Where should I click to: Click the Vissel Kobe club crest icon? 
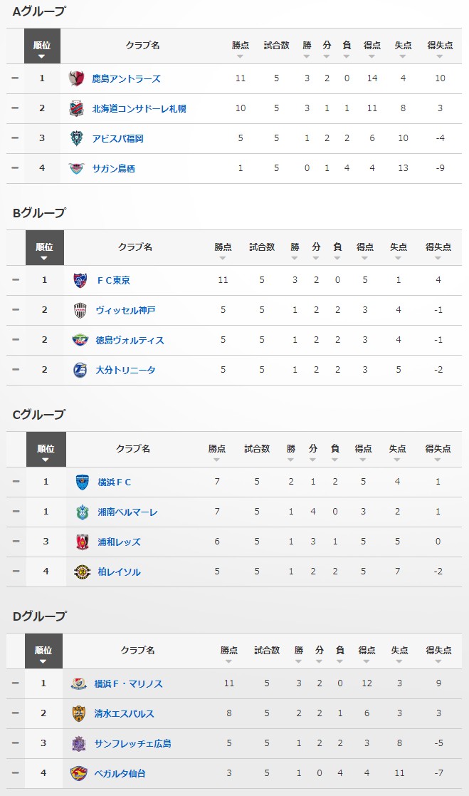[x=80, y=310]
